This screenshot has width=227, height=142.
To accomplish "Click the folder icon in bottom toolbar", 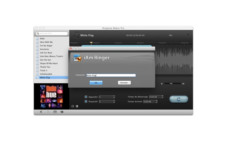I will (x=62, y=112).
